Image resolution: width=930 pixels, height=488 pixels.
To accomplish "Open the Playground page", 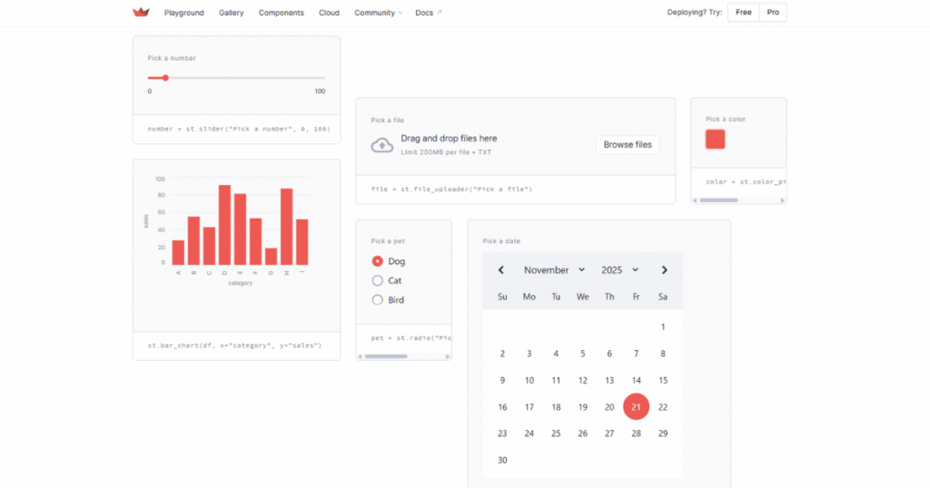I will pos(184,13).
